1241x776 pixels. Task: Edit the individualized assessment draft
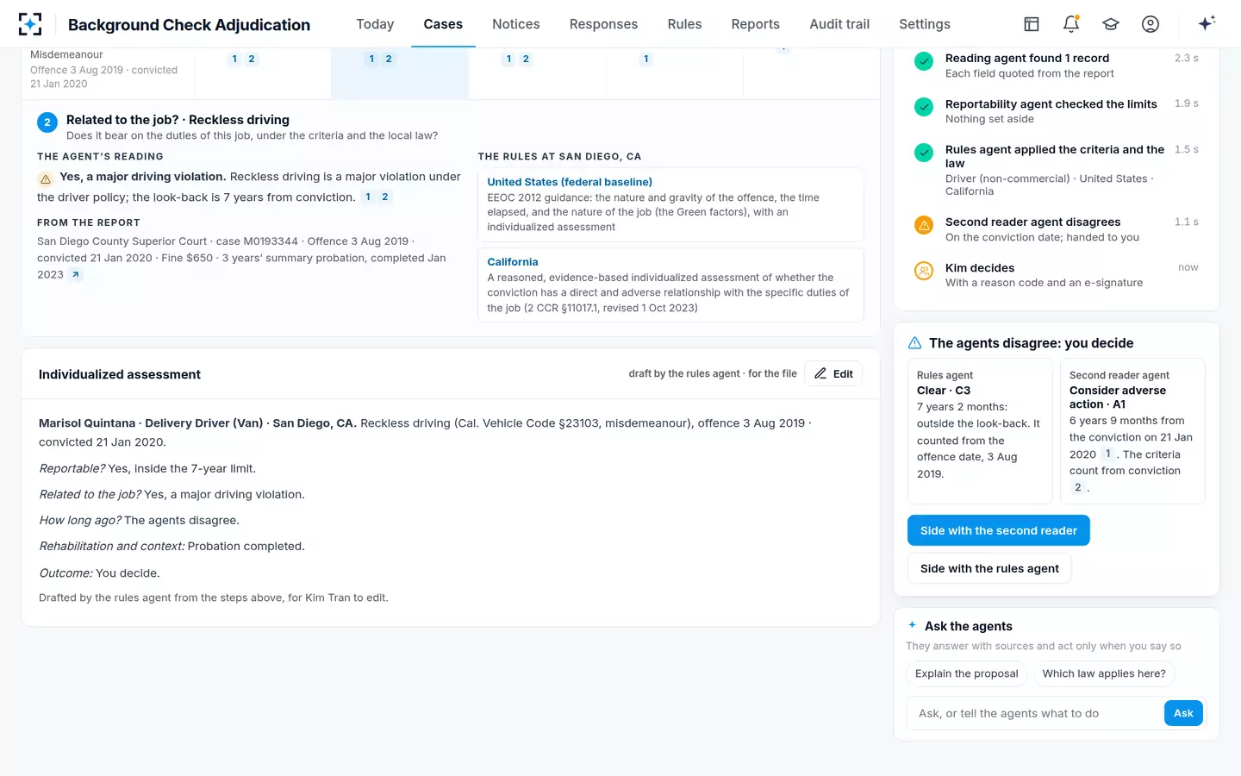[833, 373]
